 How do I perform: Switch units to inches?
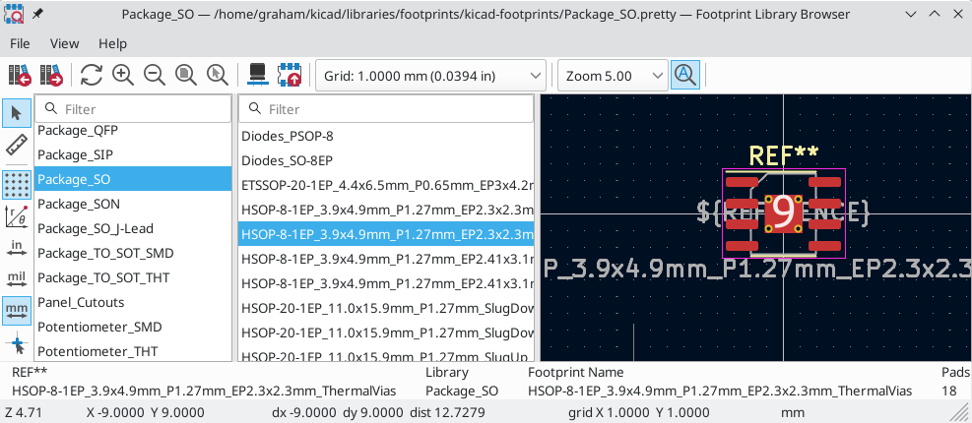click(x=17, y=248)
